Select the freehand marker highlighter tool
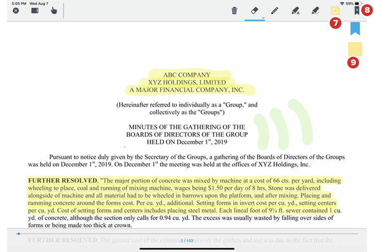Screen dimensions: 374x252 pyautogui.click(x=315, y=11)
